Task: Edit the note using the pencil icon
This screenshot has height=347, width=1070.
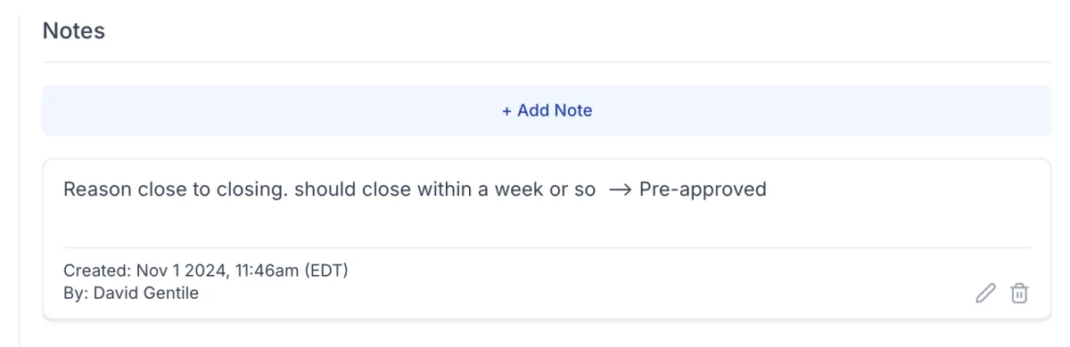Action: point(985,293)
